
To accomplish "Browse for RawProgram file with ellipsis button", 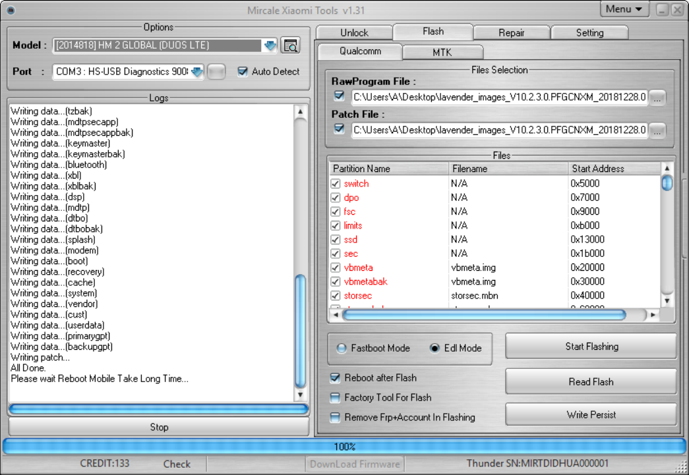I will tap(657, 98).
